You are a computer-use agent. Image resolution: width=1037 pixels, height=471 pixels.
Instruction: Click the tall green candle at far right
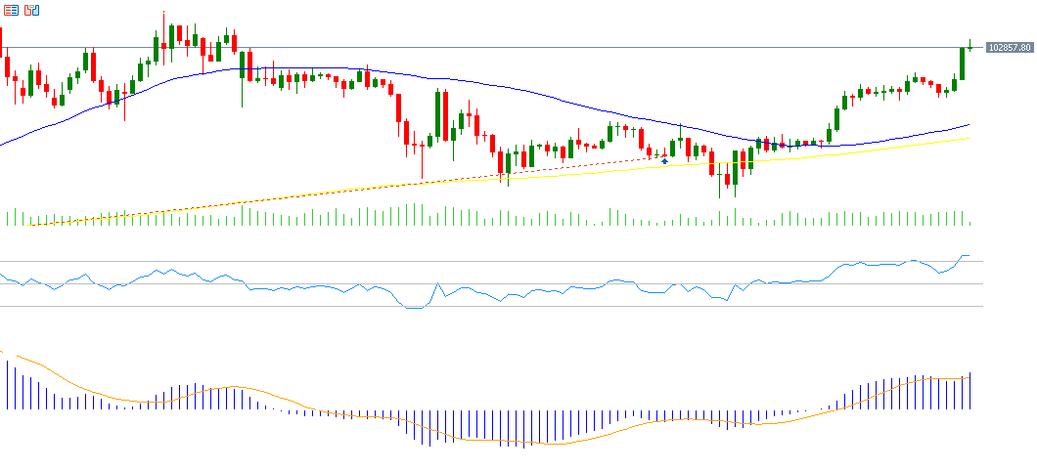coord(962,64)
